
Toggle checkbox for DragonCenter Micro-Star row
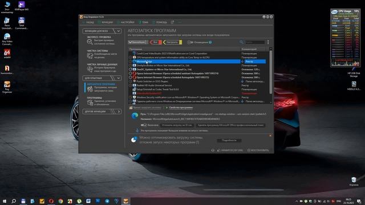(x=131, y=65)
